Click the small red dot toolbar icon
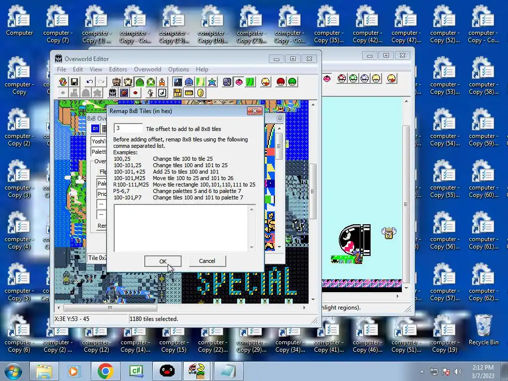The width and height of the screenshot is (508, 381). (135, 93)
